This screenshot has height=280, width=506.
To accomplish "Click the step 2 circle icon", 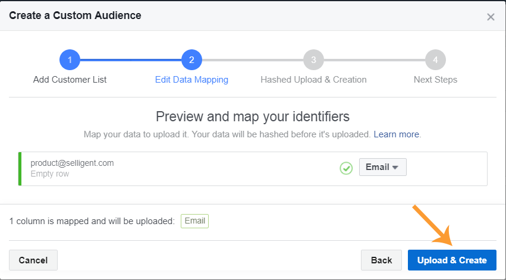I will [191, 59].
